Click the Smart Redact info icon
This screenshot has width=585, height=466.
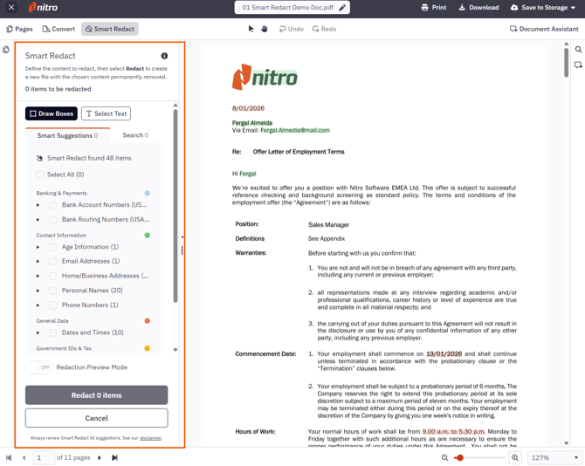(x=164, y=56)
